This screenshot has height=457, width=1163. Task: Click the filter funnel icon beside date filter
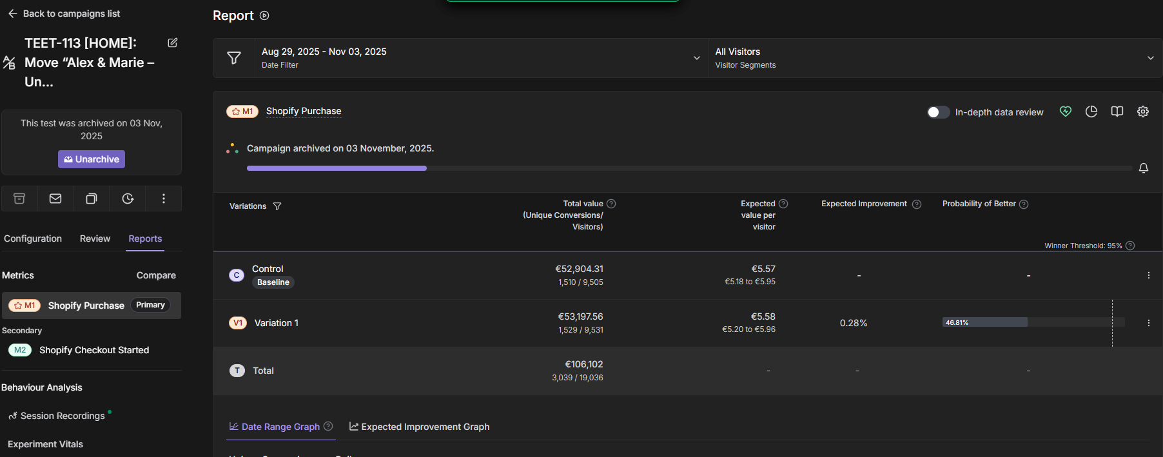point(234,58)
